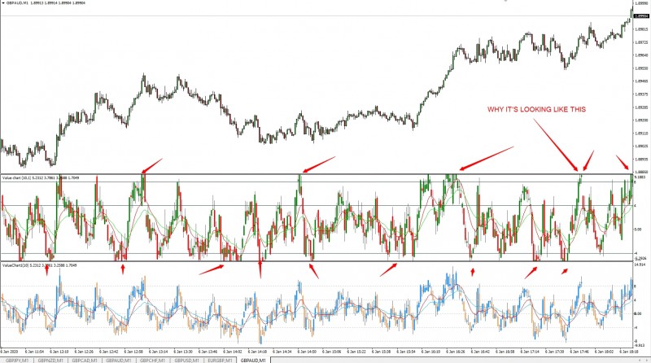The width and height of the screenshot is (651, 363).
Task: Click the active GBPAUD,M1 tab
Action: [x=253, y=360]
